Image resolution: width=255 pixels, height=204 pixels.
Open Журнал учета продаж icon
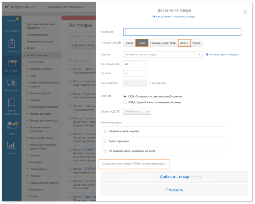(x=12, y=103)
